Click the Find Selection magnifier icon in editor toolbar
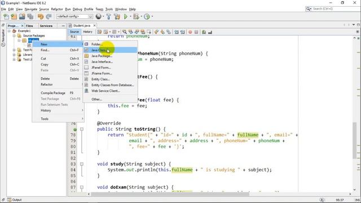The width and height of the screenshot is (361, 203). [x=125, y=32]
